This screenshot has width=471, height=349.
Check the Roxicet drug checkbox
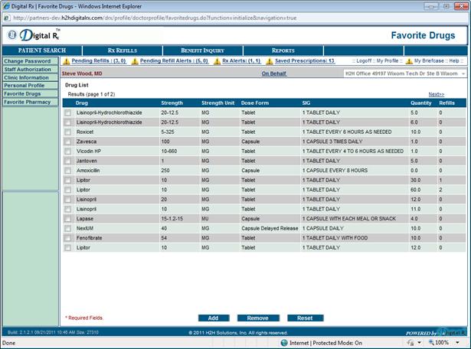pyautogui.click(x=68, y=131)
